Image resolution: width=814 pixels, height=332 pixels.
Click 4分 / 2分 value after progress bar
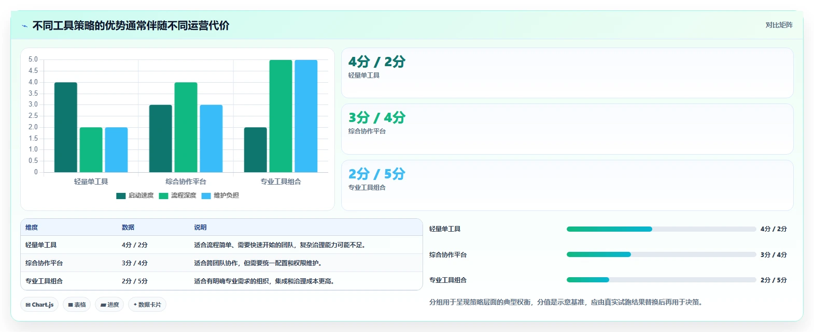tap(774, 229)
